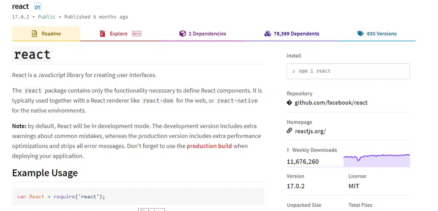Open the Readme tab
Image resolution: width=438 pixels, height=211 pixels.
click(46, 34)
